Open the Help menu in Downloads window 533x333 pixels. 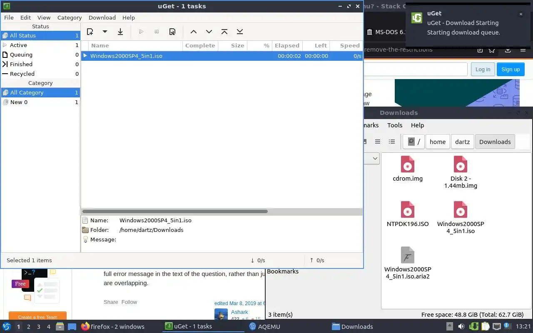point(417,125)
